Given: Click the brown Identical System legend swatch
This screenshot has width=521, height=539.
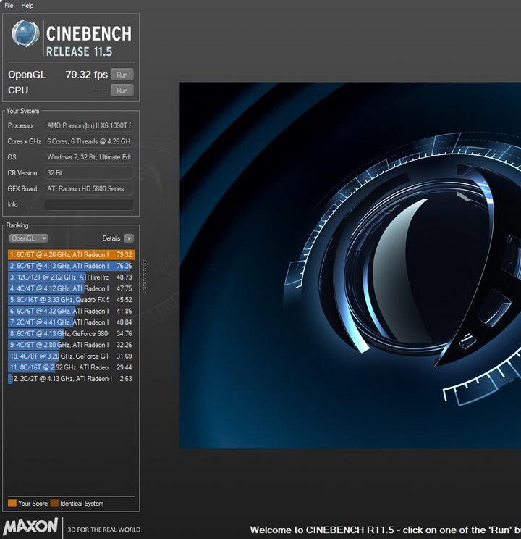Looking at the screenshot, I should click(x=54, y=504).
